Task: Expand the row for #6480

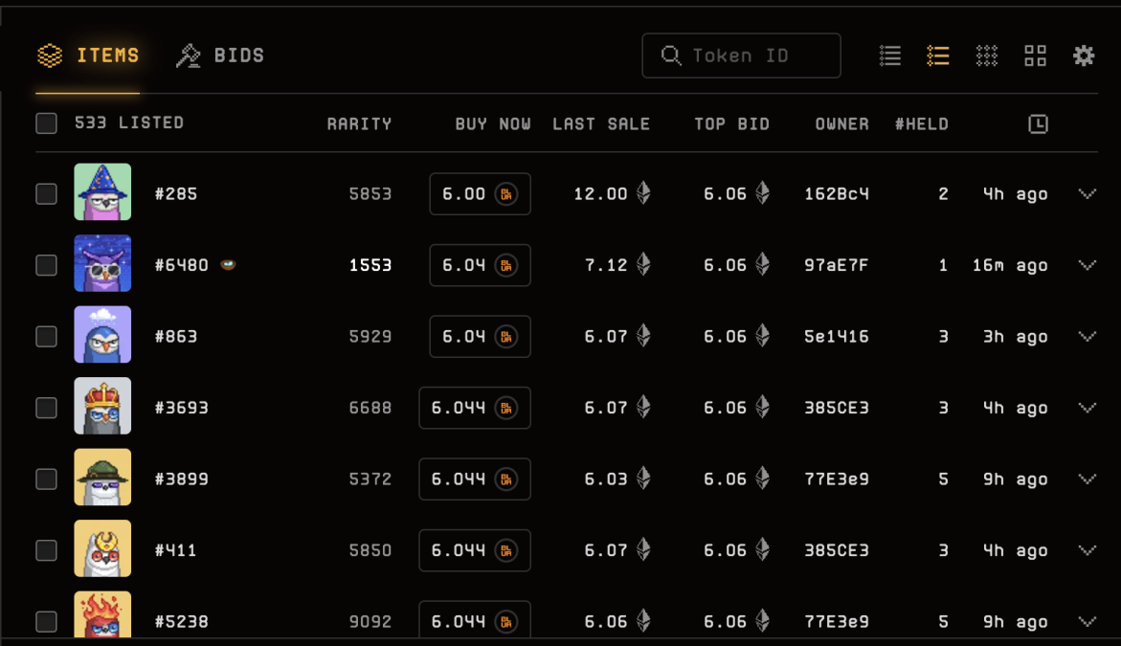Action: pyautogui.click(x=1087, y=265)
